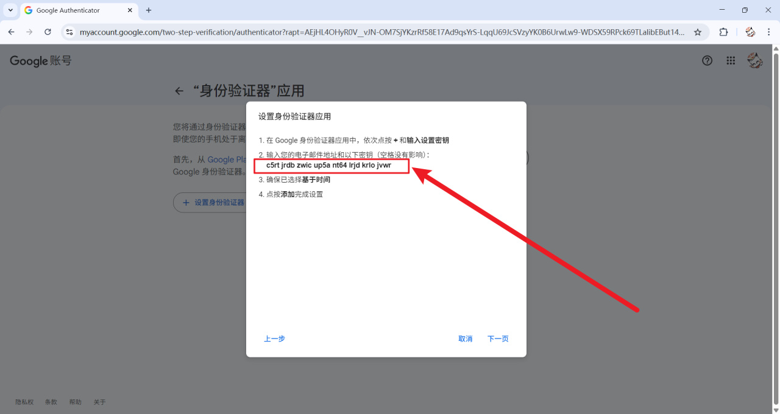Click the Google Play link in the page
This screenshot has height=414, width=780.
227,160
